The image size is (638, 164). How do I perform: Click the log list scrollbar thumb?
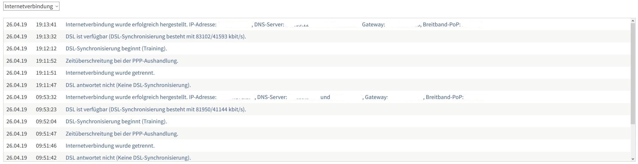[633, 73]
